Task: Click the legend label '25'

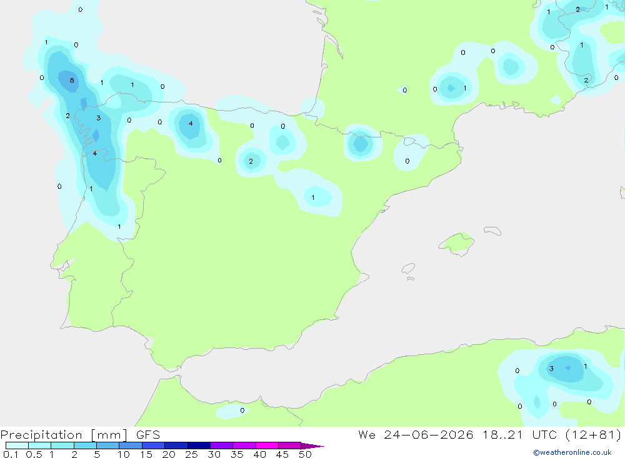Action: (x=191, y=454)
